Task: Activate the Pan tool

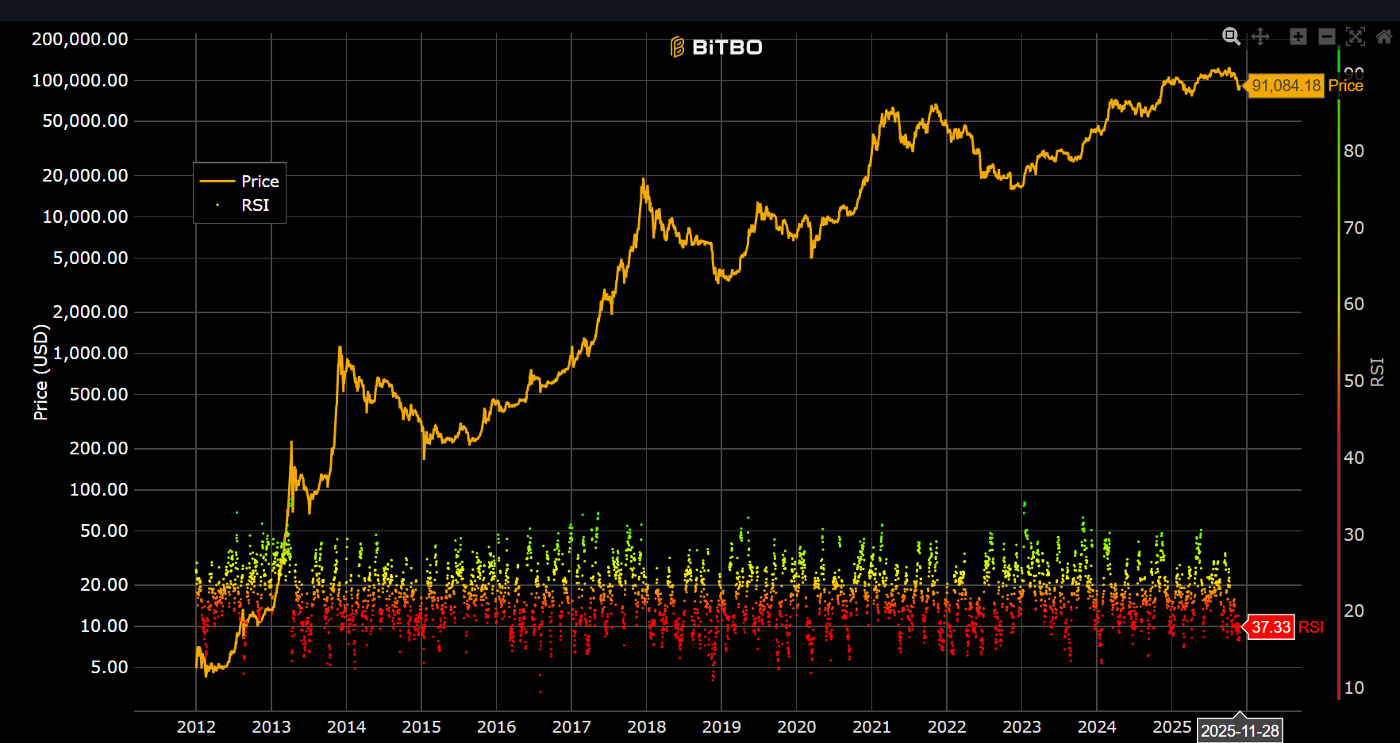Action: 1260,36
